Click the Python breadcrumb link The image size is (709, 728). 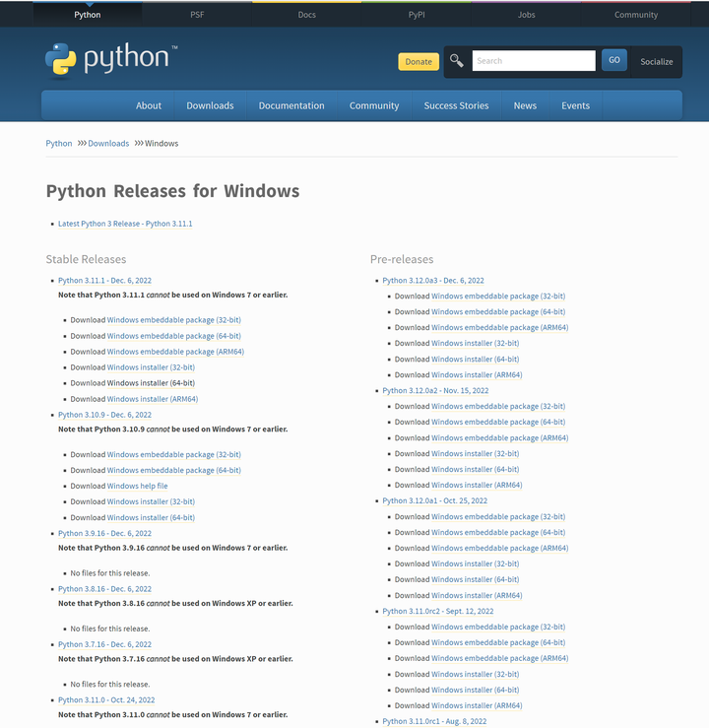click(x=59, y=143)
